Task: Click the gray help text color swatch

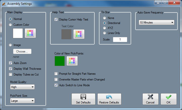Action: point(66,34)
